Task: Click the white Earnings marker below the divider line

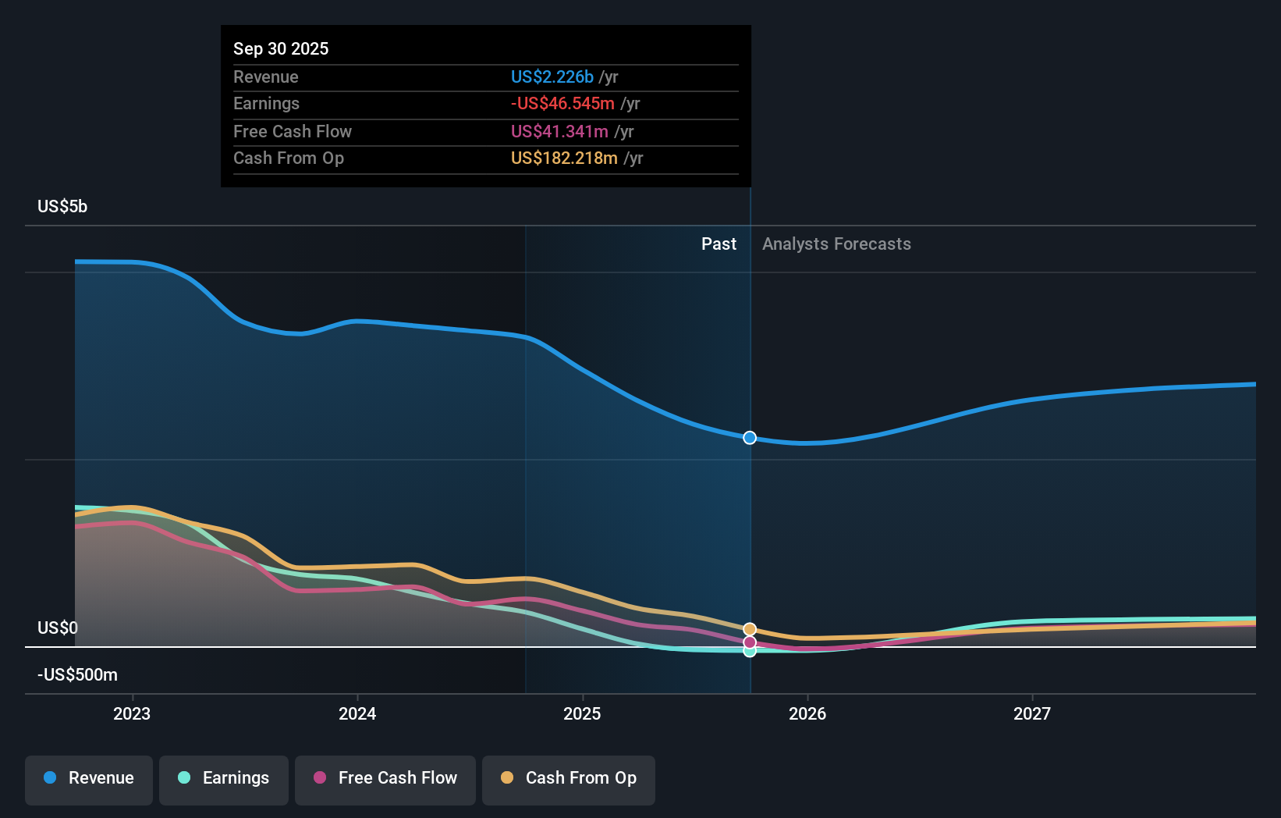Action: coord(749,652)
